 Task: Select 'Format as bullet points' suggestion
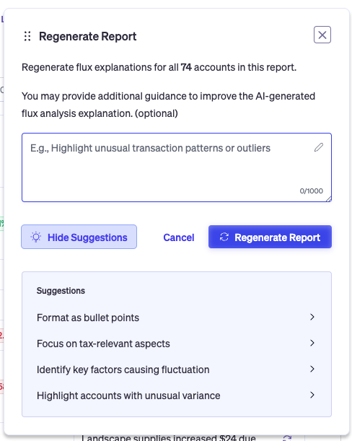[176, 318]
